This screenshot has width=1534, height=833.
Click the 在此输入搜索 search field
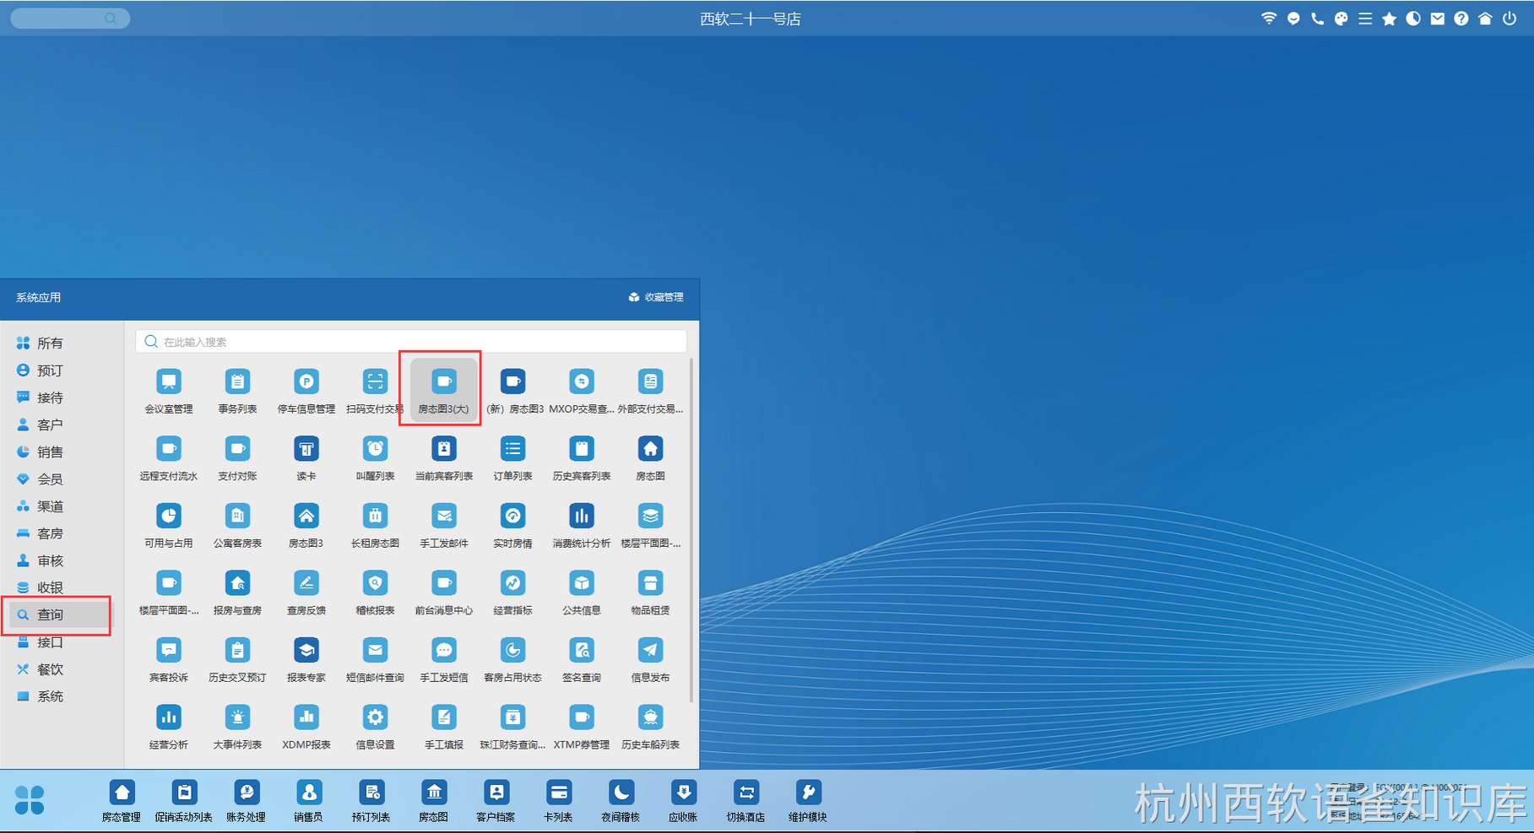411,342
